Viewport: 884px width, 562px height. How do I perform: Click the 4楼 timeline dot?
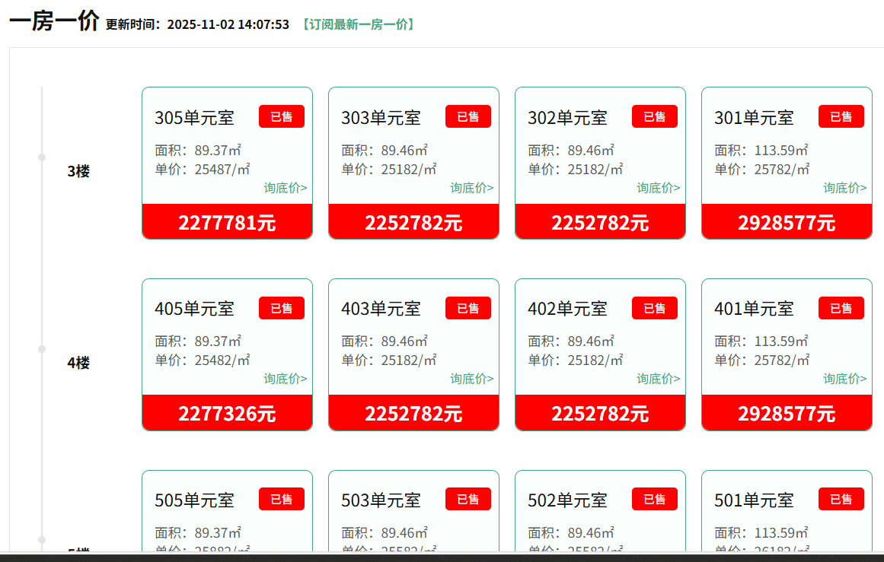point(42,349)
